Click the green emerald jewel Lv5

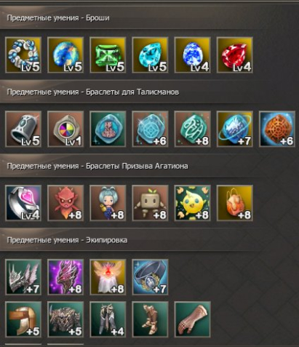pyautogui.click(x=108, y=55)
